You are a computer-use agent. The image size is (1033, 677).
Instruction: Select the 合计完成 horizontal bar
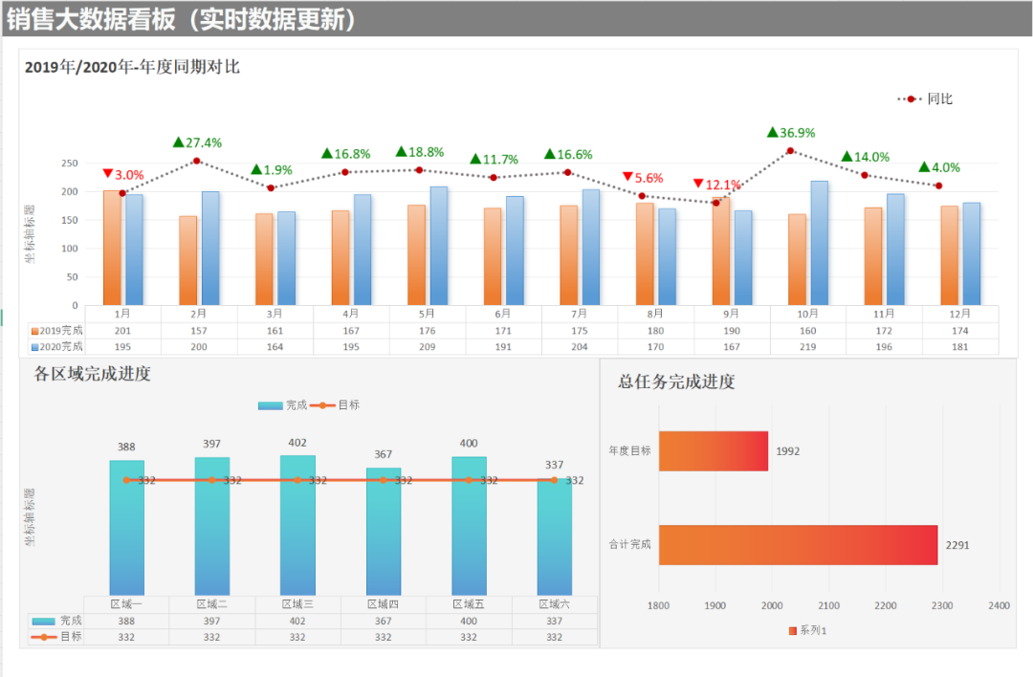point(798,545)
